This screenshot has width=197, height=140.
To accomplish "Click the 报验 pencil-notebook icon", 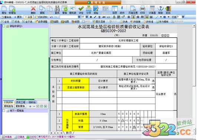I will tap(96, 10).
